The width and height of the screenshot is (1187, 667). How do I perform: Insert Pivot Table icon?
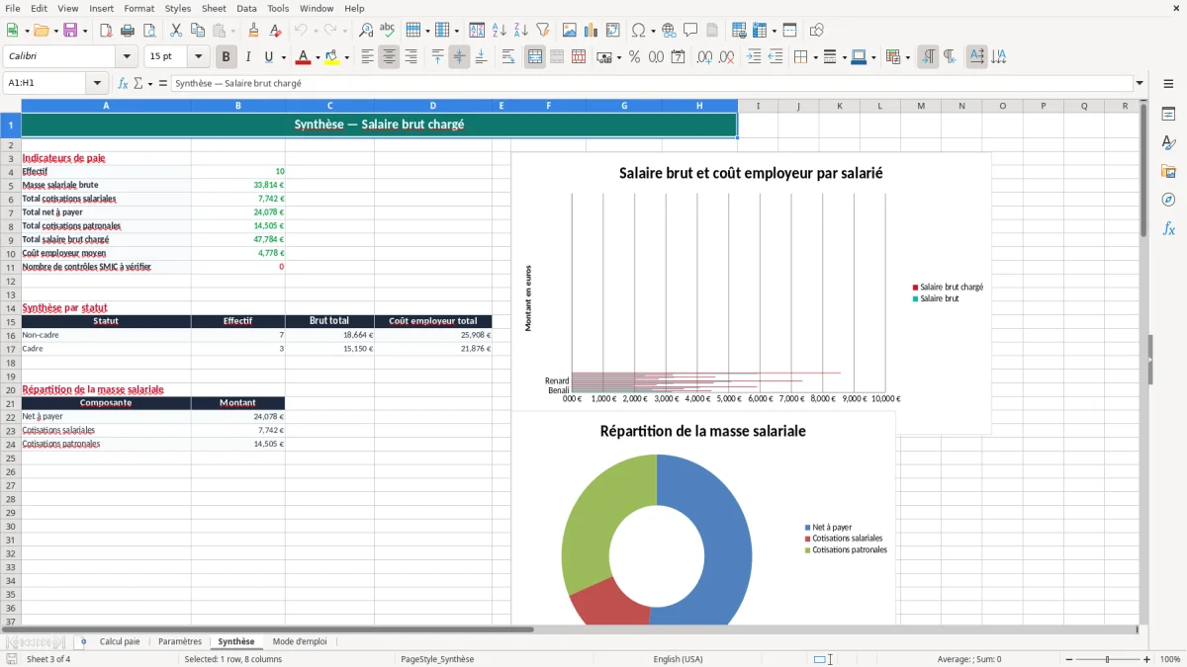[613, 31]
